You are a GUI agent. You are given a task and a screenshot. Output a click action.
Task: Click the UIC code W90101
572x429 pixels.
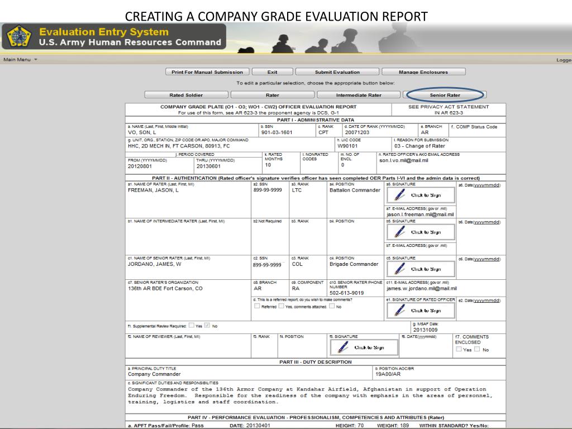click(347, 146)
